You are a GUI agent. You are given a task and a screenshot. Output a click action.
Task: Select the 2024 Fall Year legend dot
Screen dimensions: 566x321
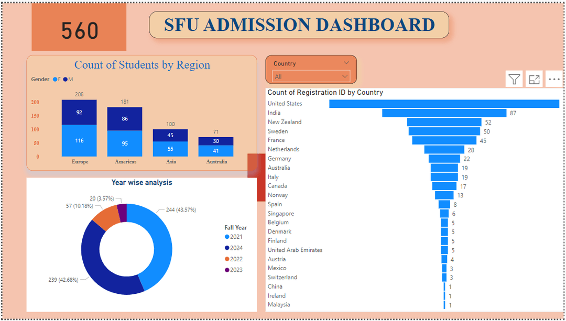(227, 248)
